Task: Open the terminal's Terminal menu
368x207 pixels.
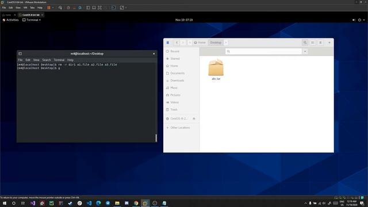Action: point(59,60)
